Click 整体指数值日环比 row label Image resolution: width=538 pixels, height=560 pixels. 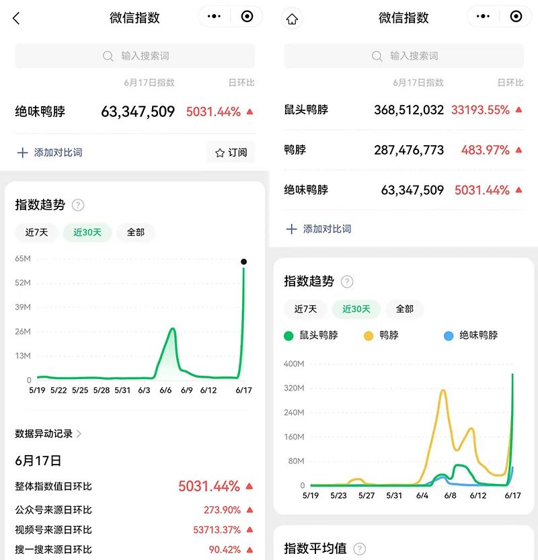[x=54, y=487]
